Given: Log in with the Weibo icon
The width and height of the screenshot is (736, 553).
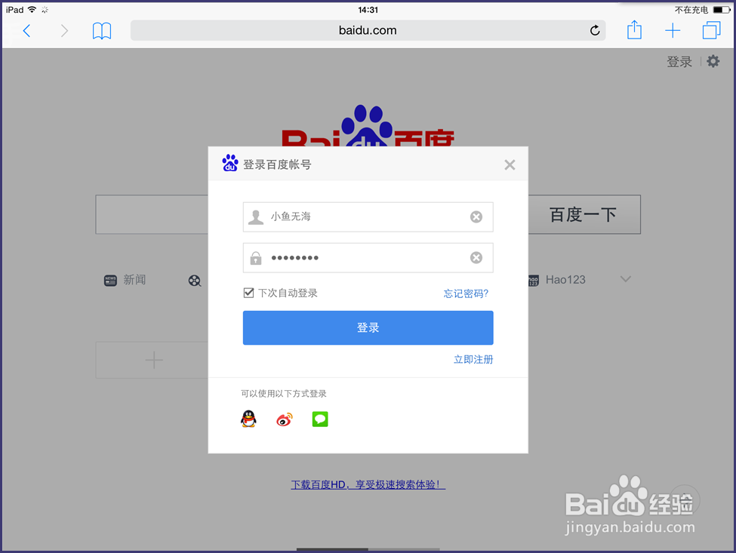Looking at the screenshot, I should click(x=285, y=419).
